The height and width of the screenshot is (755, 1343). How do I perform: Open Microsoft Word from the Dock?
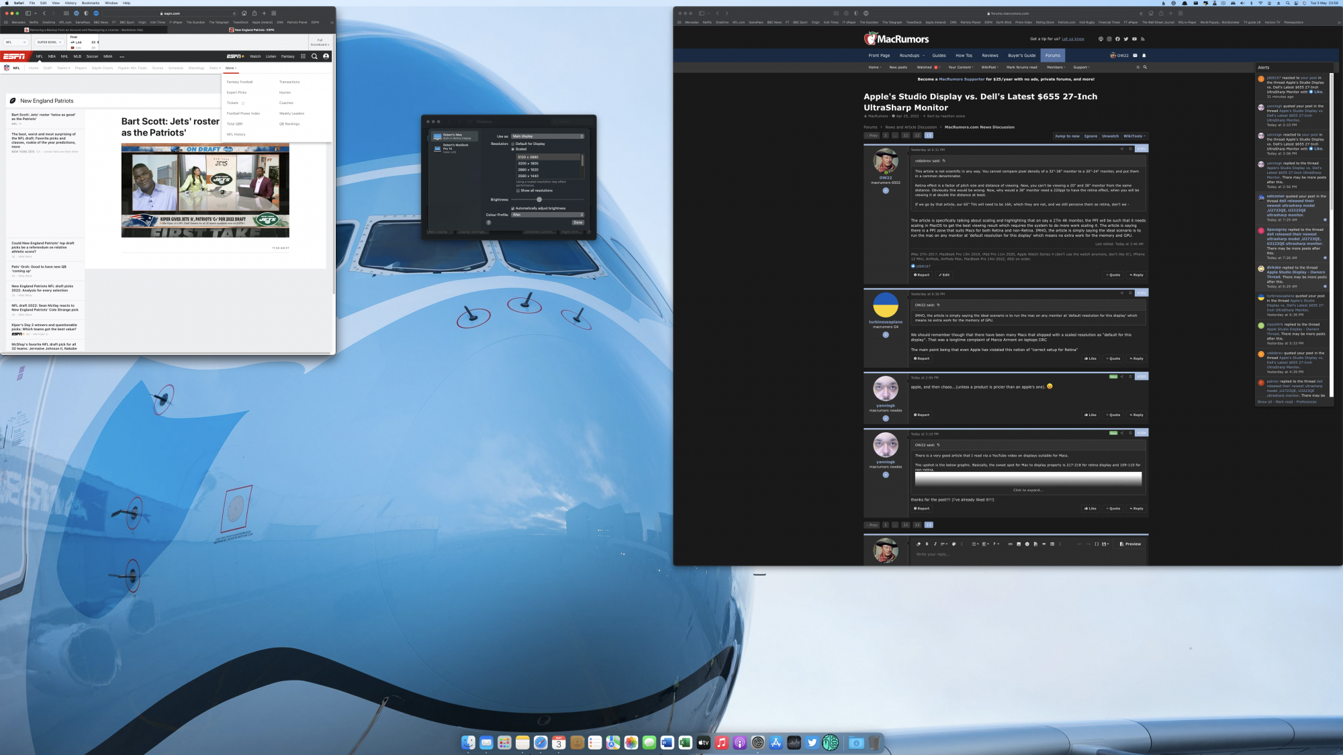(x=667, y=742)
